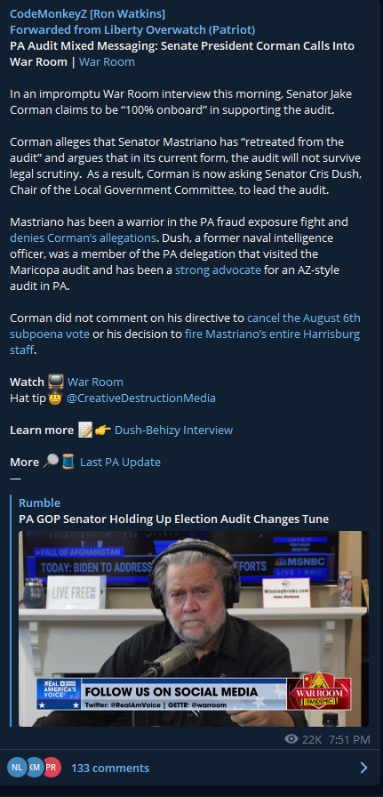The image size is (383, 797).
Task: Follow the "strong advocate" link
Action: [x=218, y=270]
